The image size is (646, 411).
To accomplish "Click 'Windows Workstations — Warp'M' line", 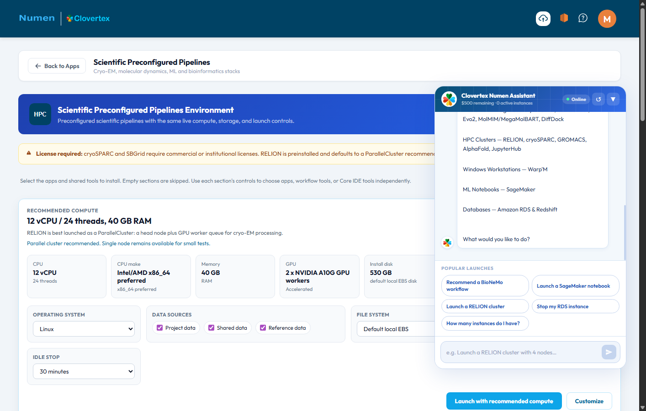I will (x=505, y=169).
